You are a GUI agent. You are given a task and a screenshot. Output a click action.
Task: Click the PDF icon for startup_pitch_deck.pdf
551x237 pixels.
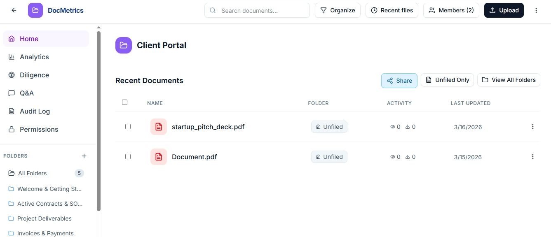click(x=159, y=126)
